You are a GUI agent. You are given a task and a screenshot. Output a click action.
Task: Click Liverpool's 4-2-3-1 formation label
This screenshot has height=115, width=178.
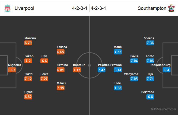(x=80, y=8)
